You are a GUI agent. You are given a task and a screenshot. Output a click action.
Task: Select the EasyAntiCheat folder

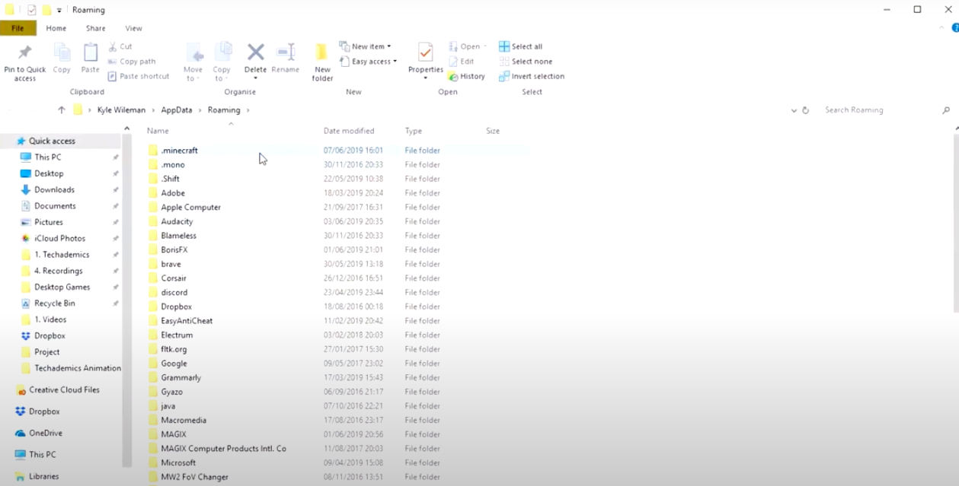click(187, 321)
